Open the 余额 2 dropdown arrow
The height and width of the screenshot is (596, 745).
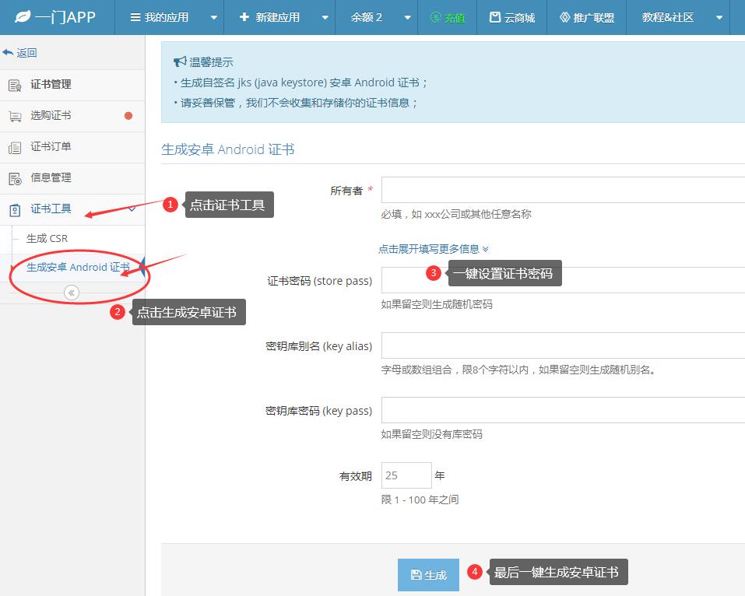pos(408,18)
